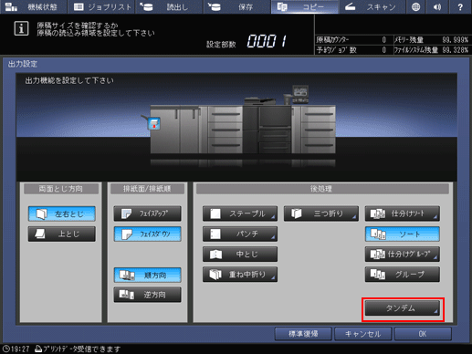
Task: Open 仕分けソート offset sort settings
Action: (x=403, y=213)
